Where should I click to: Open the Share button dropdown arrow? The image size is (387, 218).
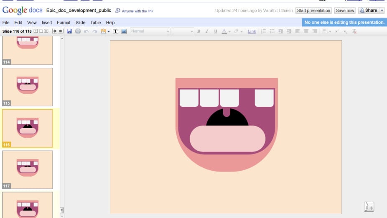point(382,10)
